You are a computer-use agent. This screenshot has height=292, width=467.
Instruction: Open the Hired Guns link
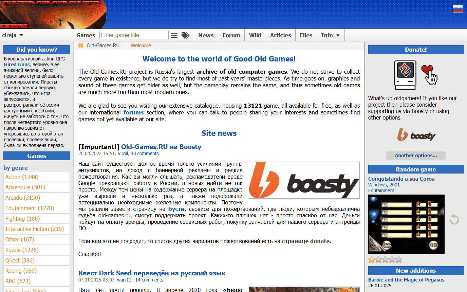(17, 65)
